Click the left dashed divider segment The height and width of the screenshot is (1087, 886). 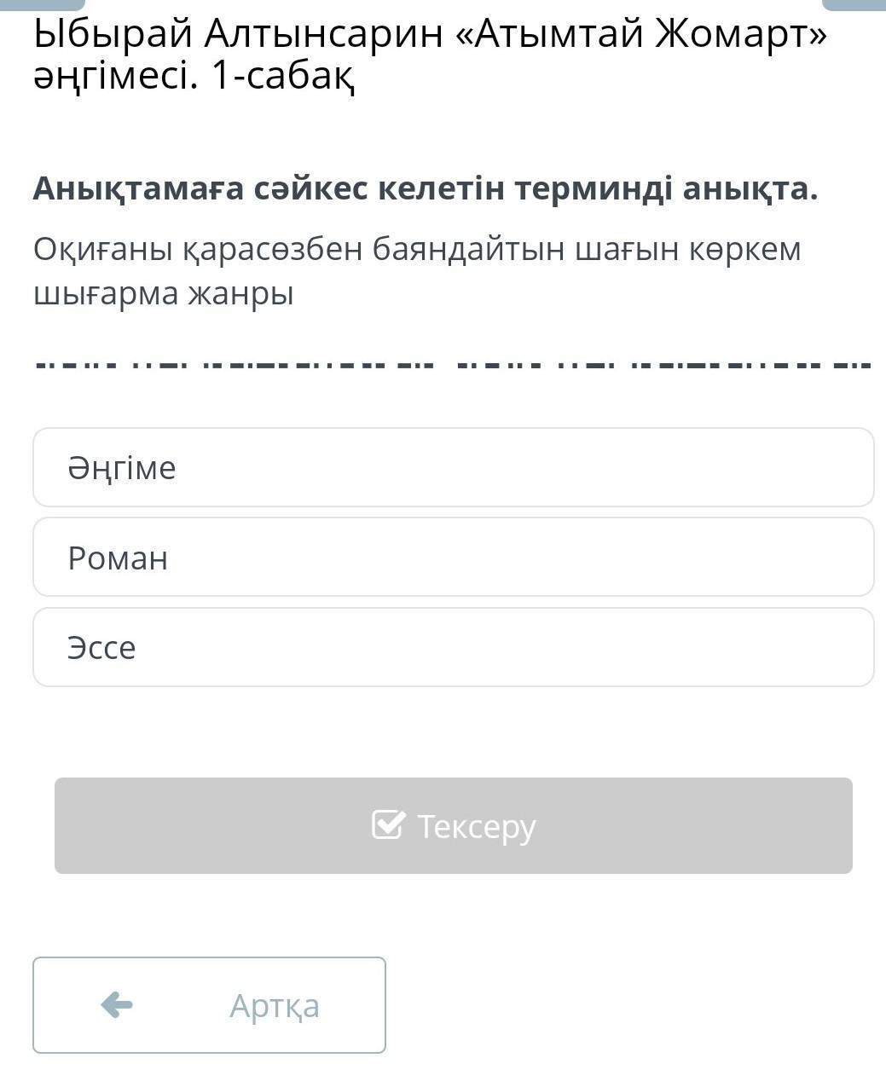click(235, 366)
